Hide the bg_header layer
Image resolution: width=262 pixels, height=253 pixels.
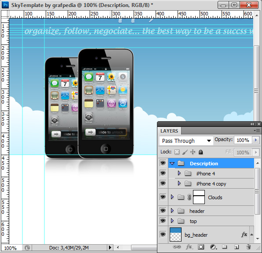point(163,234)
